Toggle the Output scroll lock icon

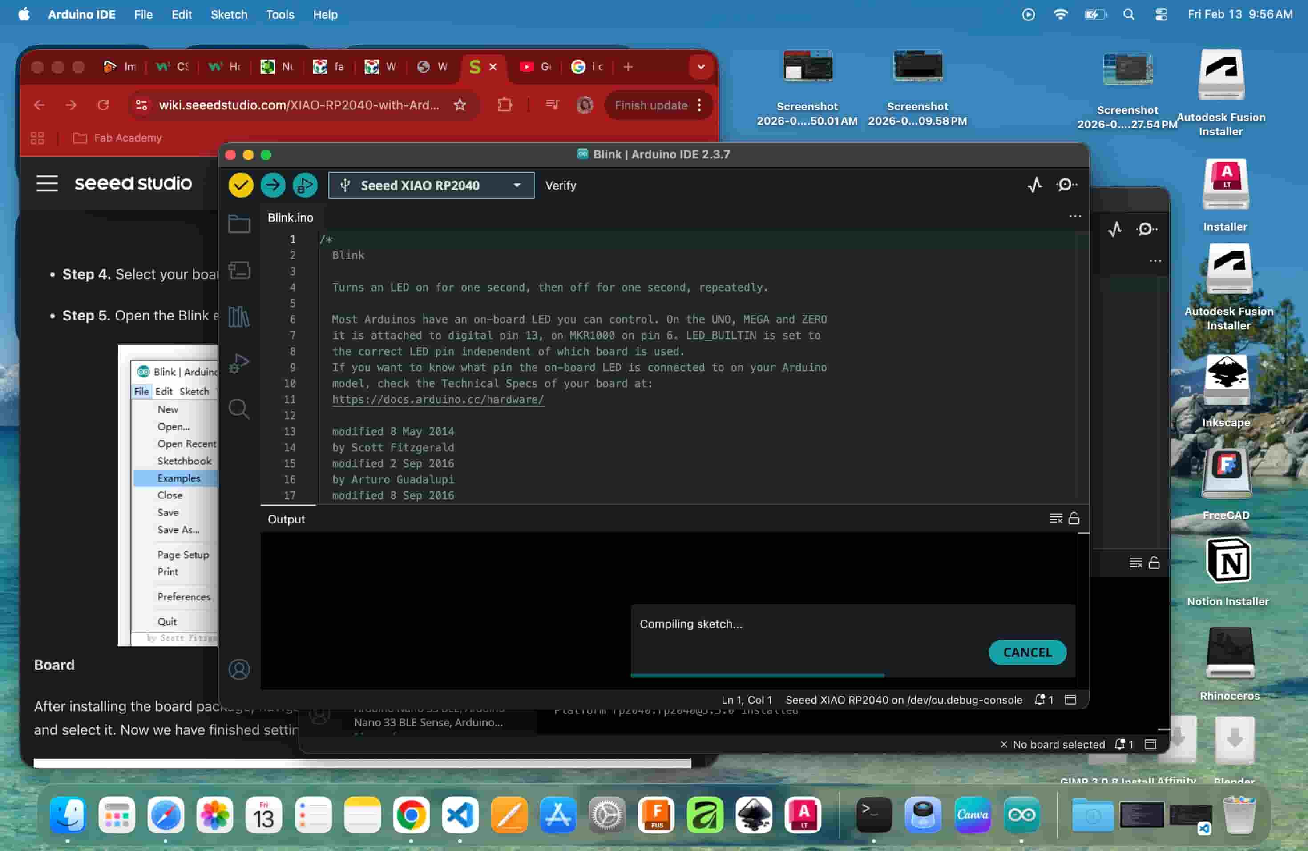[1074, 519]
